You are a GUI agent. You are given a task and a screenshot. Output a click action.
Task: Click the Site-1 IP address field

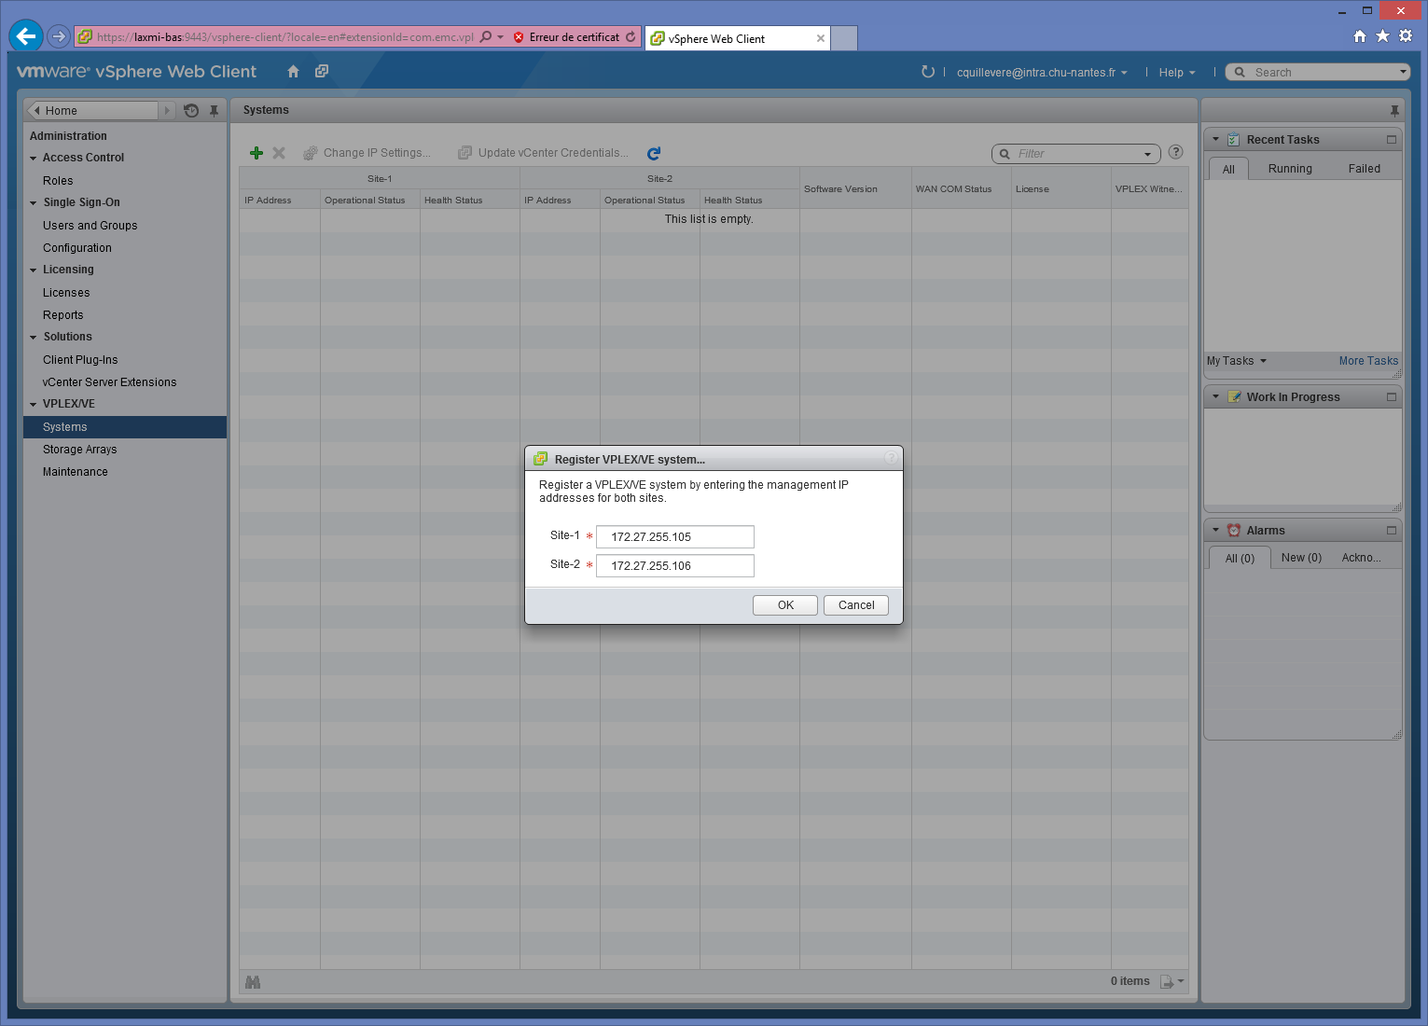point(674,537)
